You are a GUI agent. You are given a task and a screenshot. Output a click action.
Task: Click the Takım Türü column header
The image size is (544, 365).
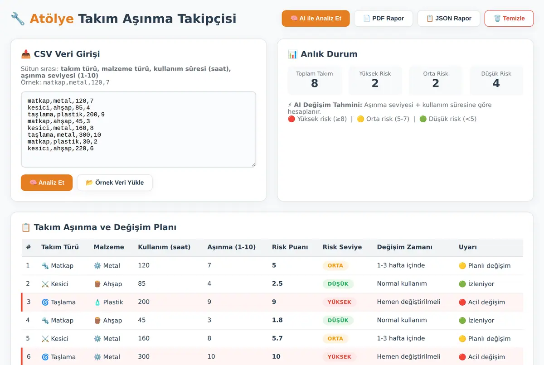[60, 247]
